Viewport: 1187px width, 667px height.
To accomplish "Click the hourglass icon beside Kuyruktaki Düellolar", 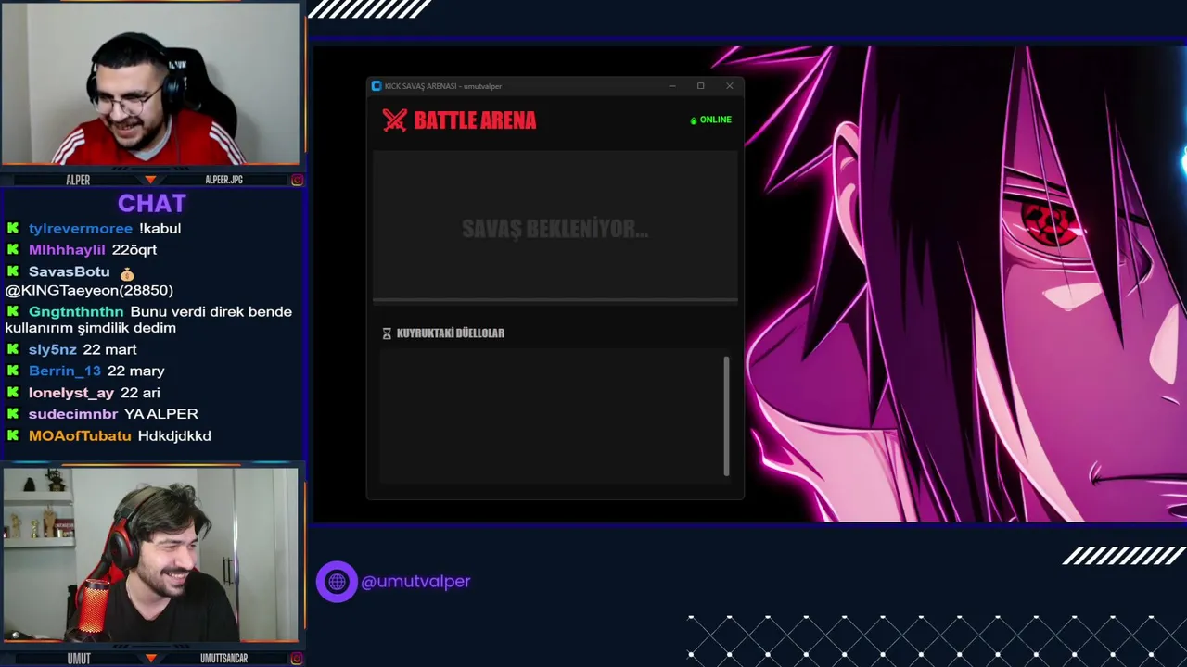I will [x=387, y=333].
